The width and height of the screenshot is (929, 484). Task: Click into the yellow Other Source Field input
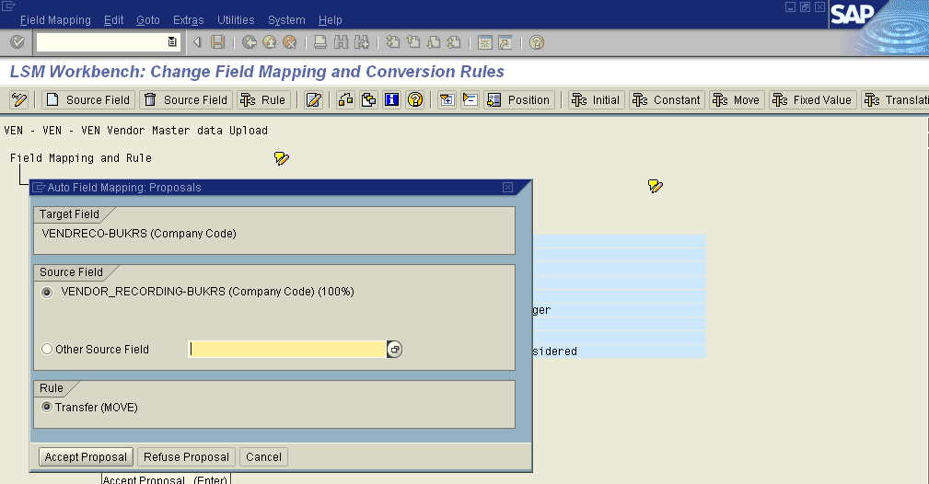pyautogui.click(x=287, y=350)
